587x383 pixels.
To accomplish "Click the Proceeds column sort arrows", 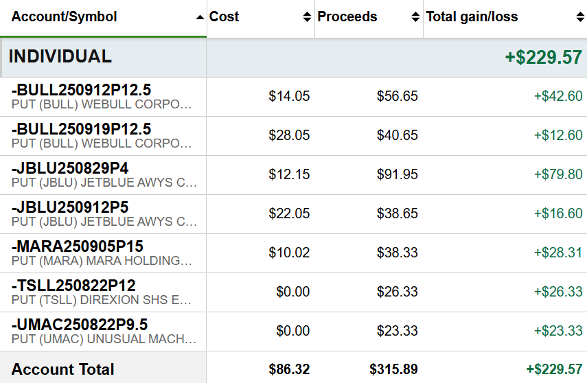I will 415,17.
